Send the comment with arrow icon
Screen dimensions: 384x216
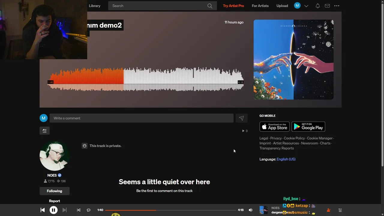241,118
